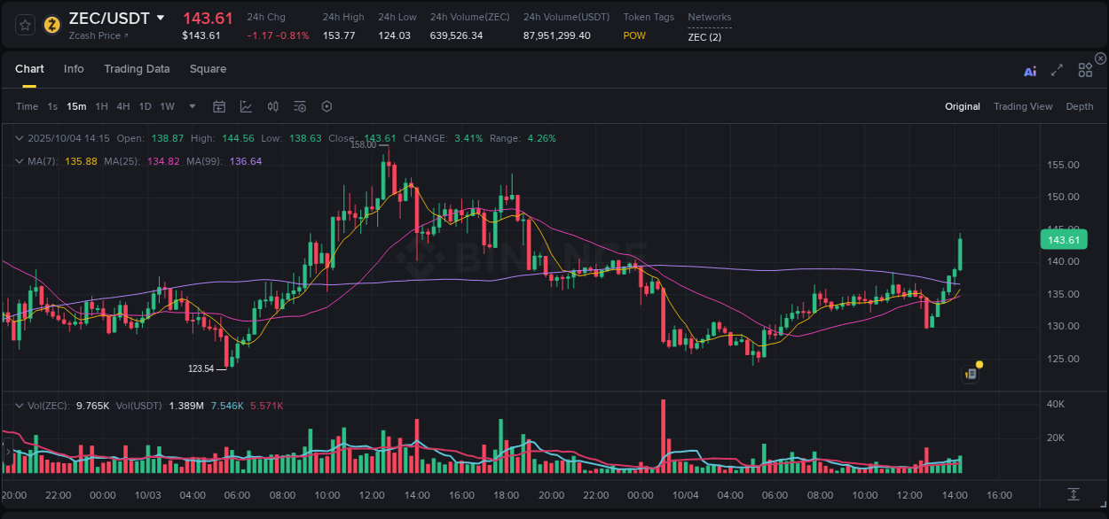Open chart settings via hexagon gear icon
This screenshot has height=519, width=1109.
[326, 105]
